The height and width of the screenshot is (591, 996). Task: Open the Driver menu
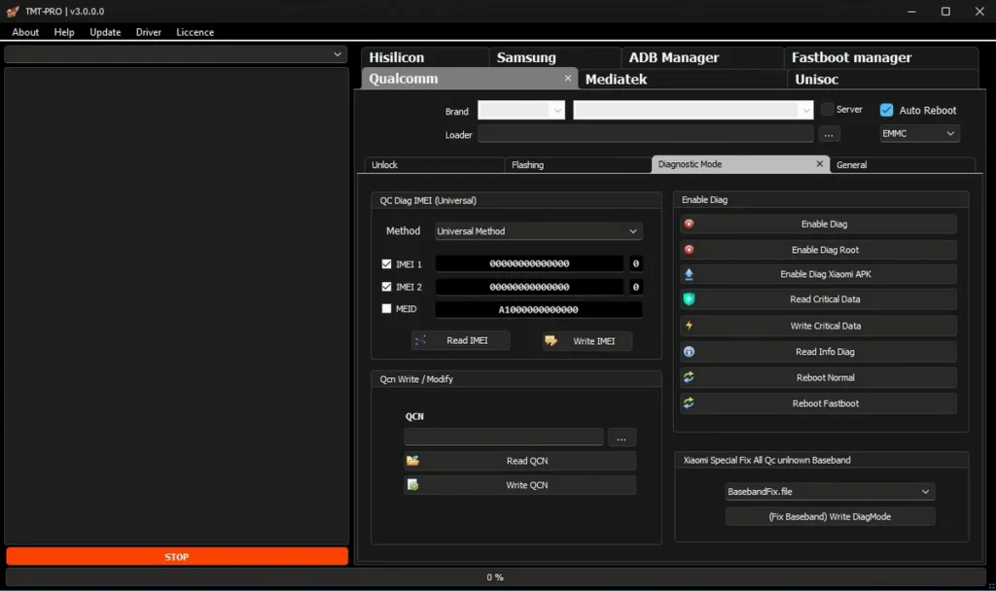[x=149, y=32]
